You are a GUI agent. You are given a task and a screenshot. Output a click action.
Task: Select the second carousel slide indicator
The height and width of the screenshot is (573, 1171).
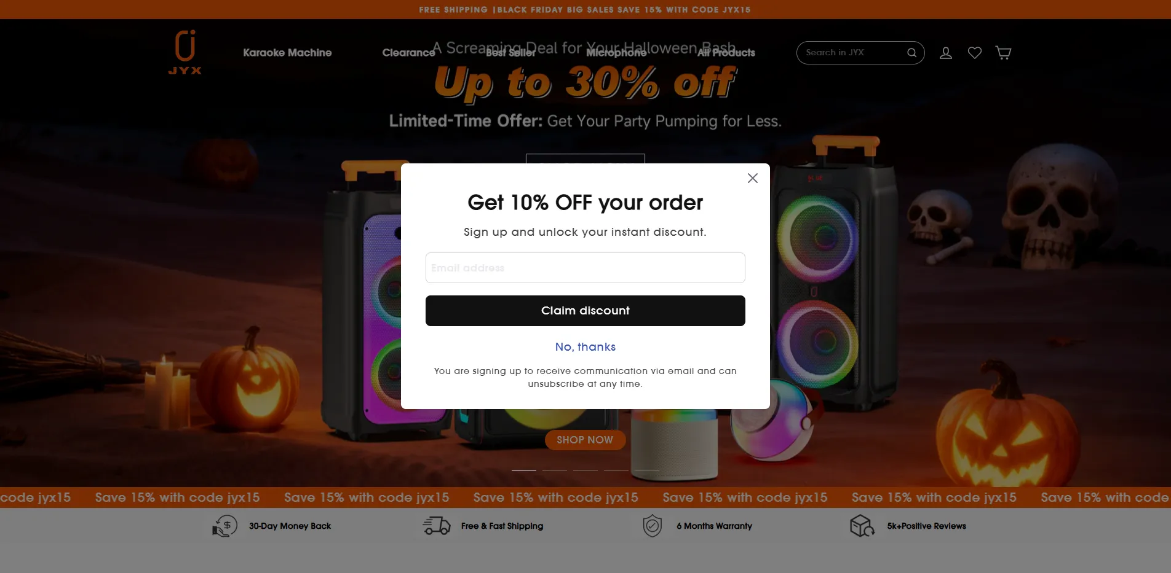click(x=555, y=470)
